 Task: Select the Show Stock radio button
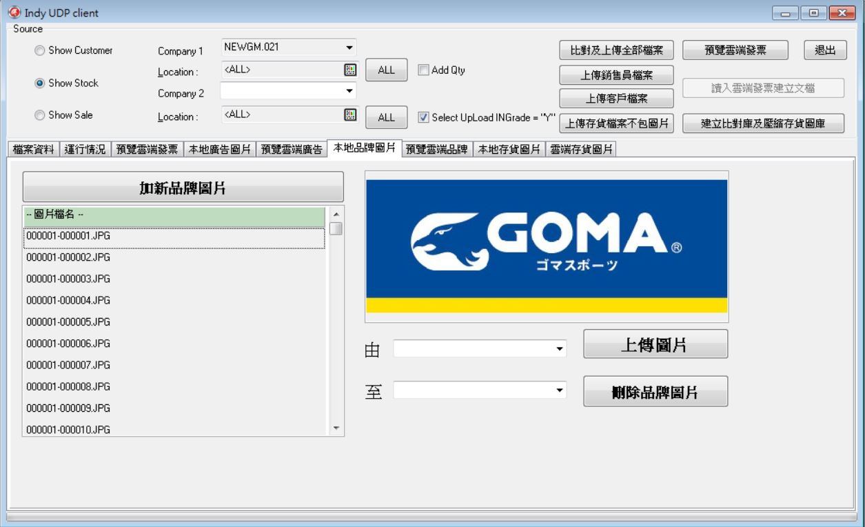point(39,83)
